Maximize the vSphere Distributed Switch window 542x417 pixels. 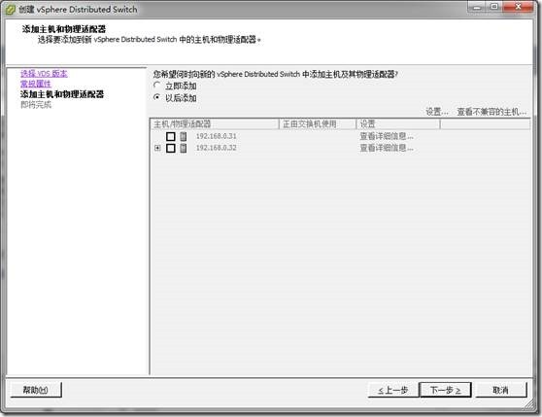[x=494, y=7]
